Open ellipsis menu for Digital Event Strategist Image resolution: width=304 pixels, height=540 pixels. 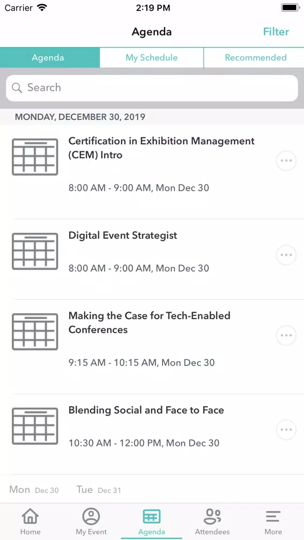tap(286, 255)
